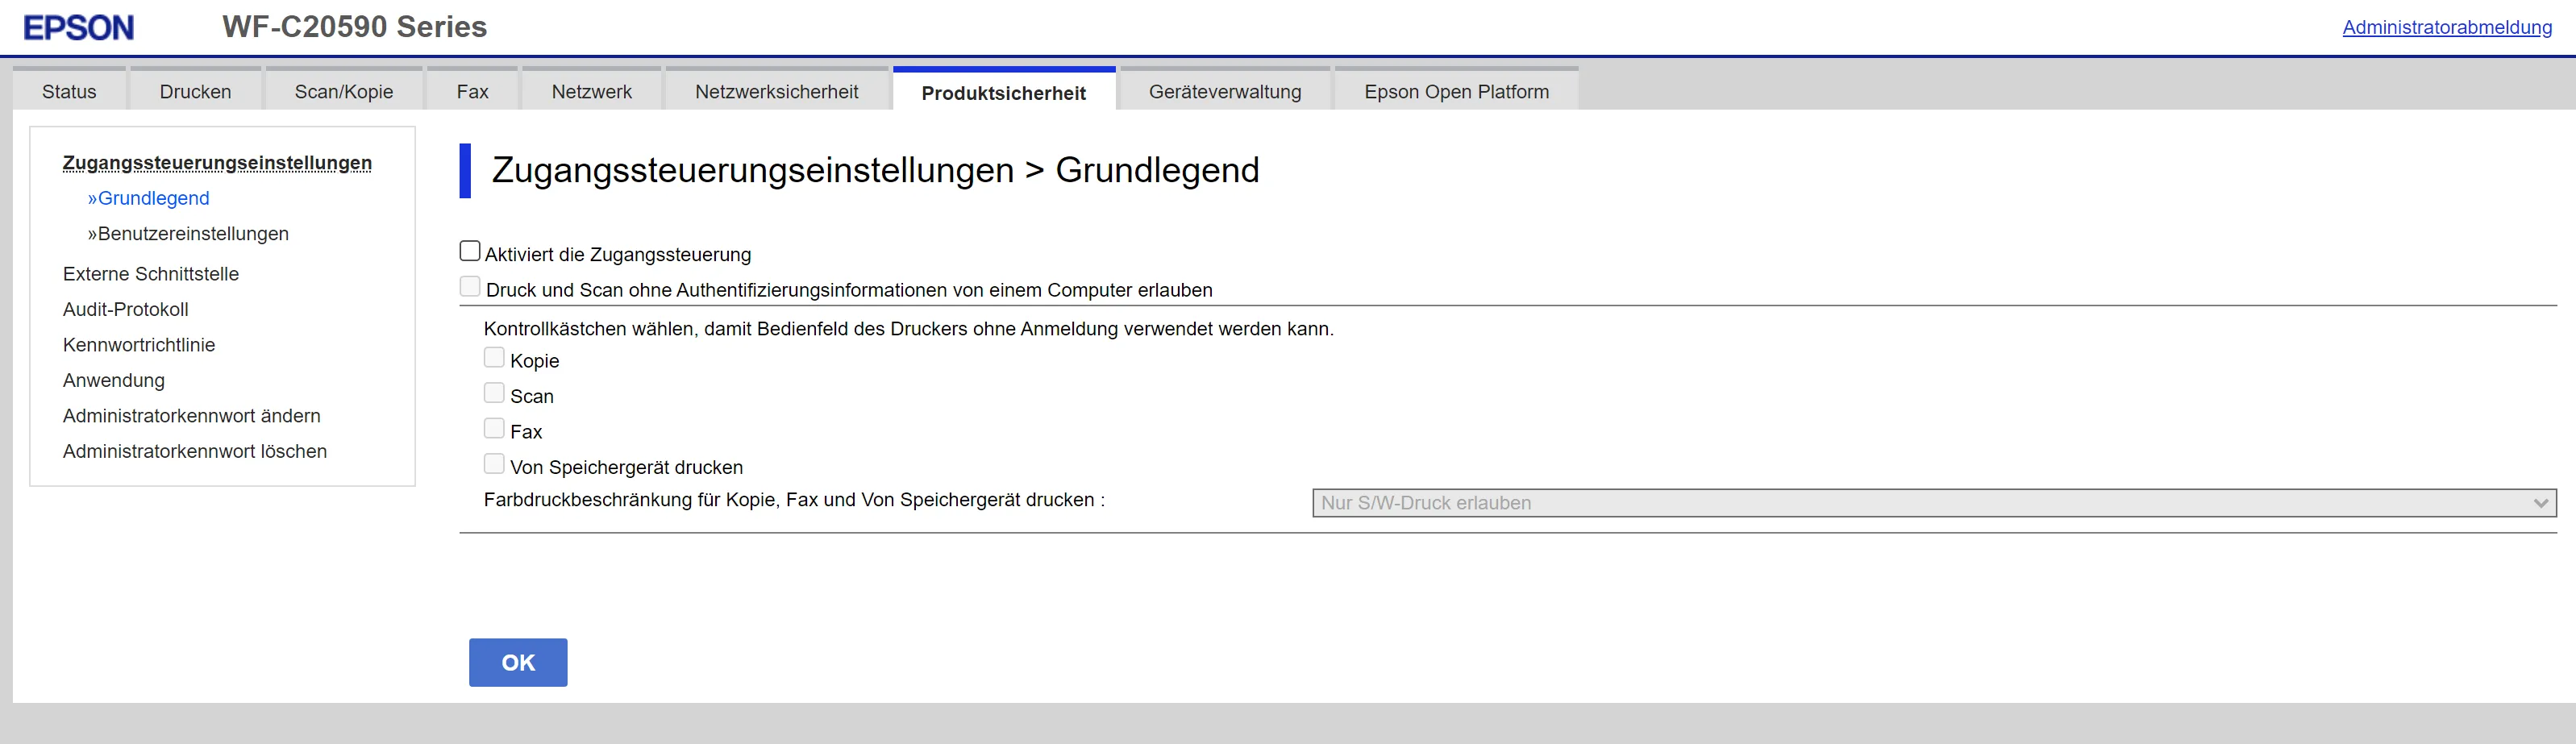Switch to the Geräteverwaltung tab

[1224, 92]
